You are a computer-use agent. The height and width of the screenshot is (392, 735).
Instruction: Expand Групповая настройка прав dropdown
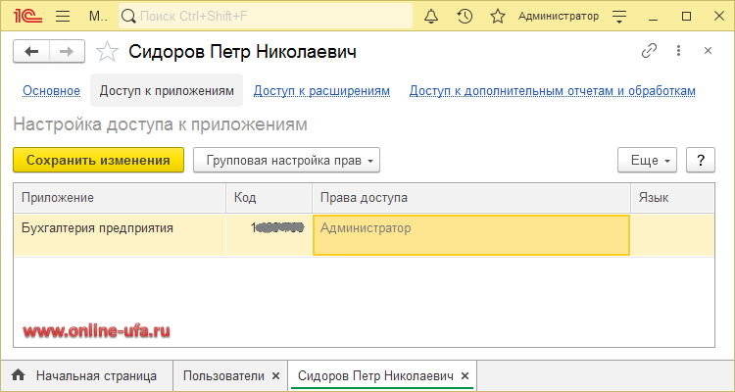pyautogui.click(x=286, y=160)
